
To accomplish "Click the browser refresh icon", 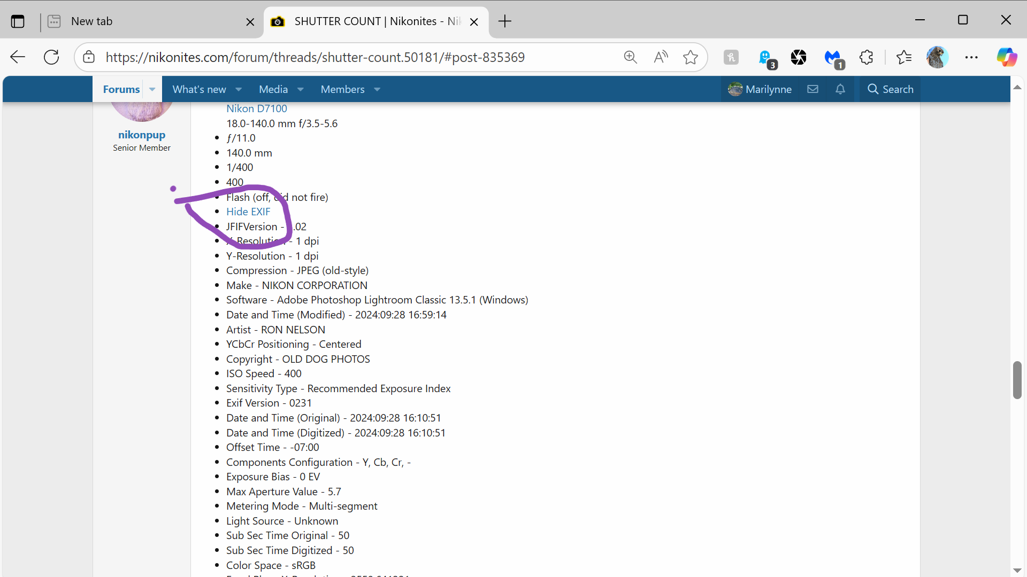I will coord(51,57).
